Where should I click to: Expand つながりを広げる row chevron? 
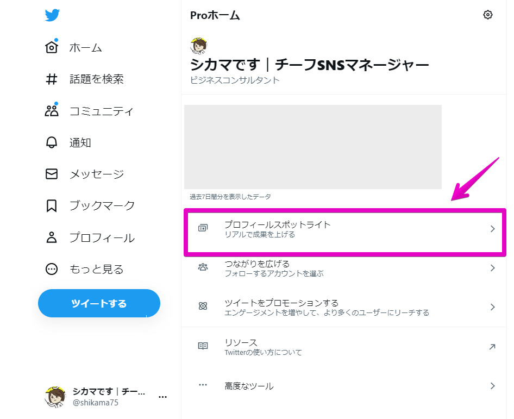tap(492, 268)
